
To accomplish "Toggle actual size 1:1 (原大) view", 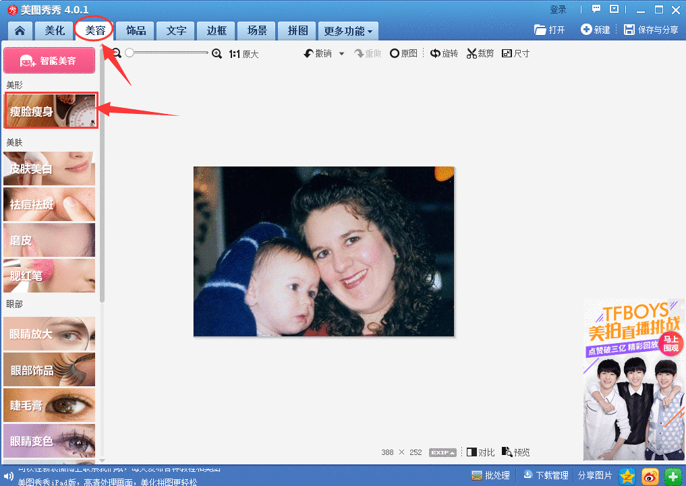I will click(x=244, y=54).
